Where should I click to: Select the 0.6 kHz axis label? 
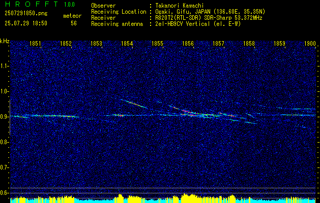[5, 193]
